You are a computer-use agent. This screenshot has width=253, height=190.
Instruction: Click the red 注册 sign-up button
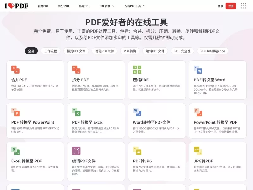231,6
